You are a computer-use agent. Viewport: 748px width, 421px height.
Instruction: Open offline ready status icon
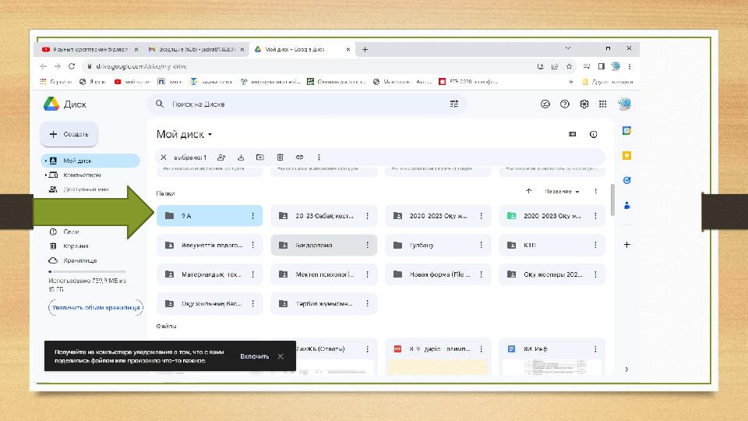click(545, 104)
